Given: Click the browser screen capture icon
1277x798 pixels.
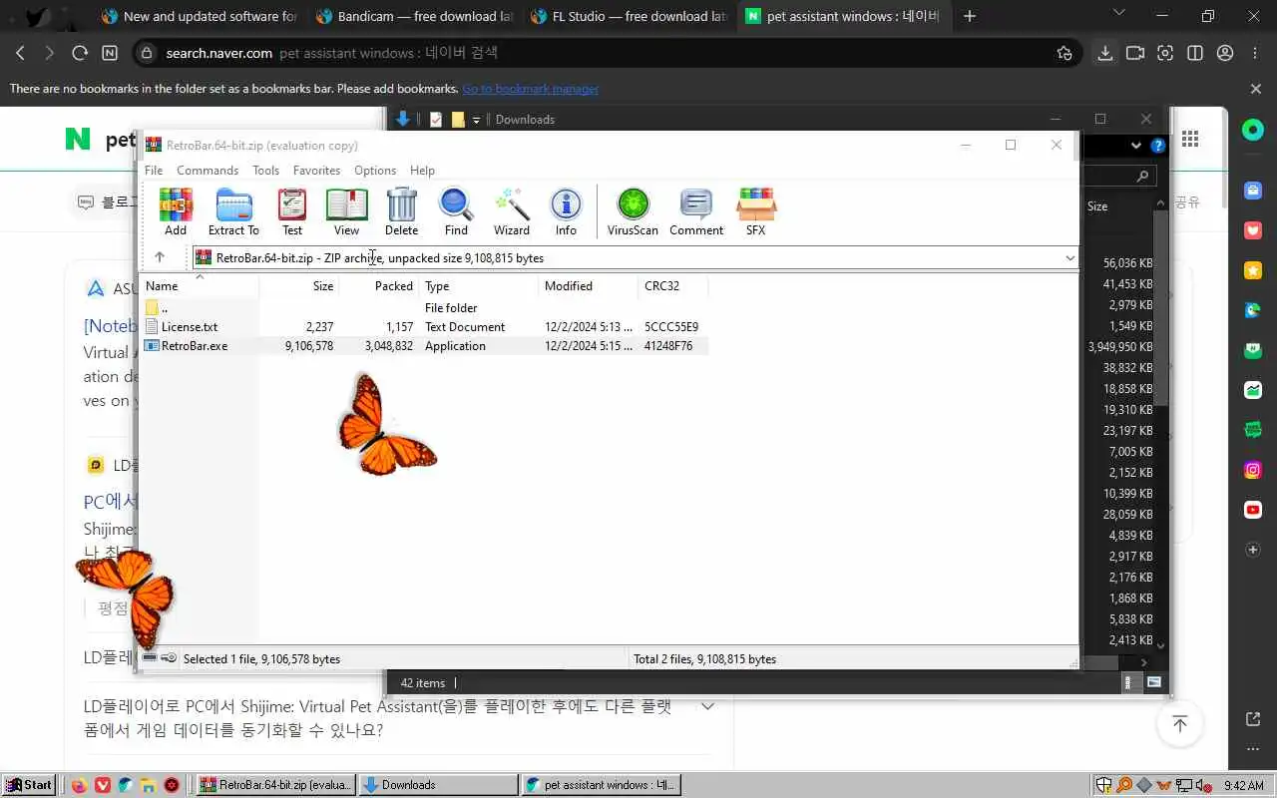Looking at the screenshot, I should [x=1165, y=53].
